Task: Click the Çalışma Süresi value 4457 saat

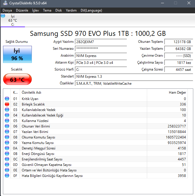Action: (x=179, y=69)
